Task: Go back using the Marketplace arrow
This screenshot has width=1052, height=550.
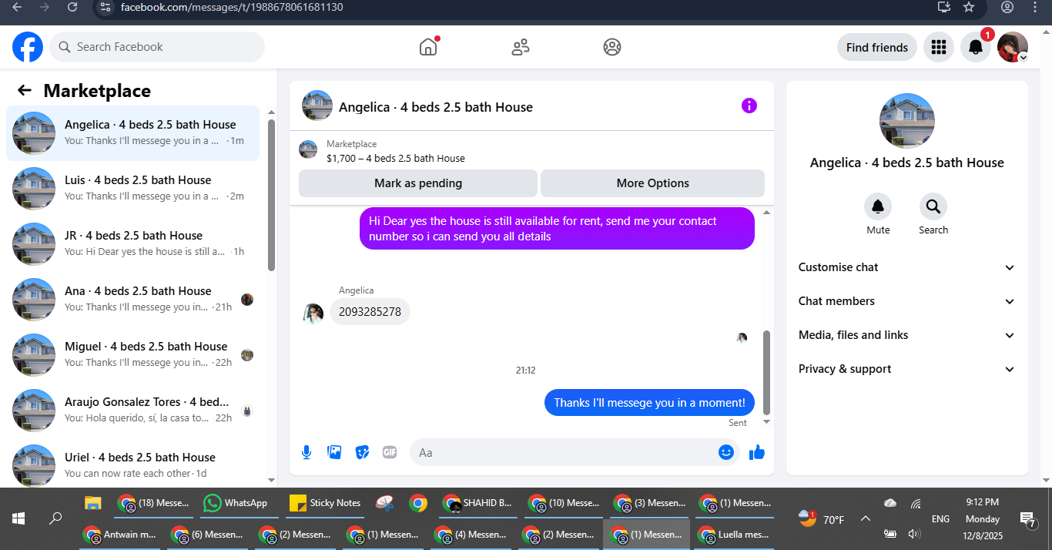Action: (x=25, y=90)
